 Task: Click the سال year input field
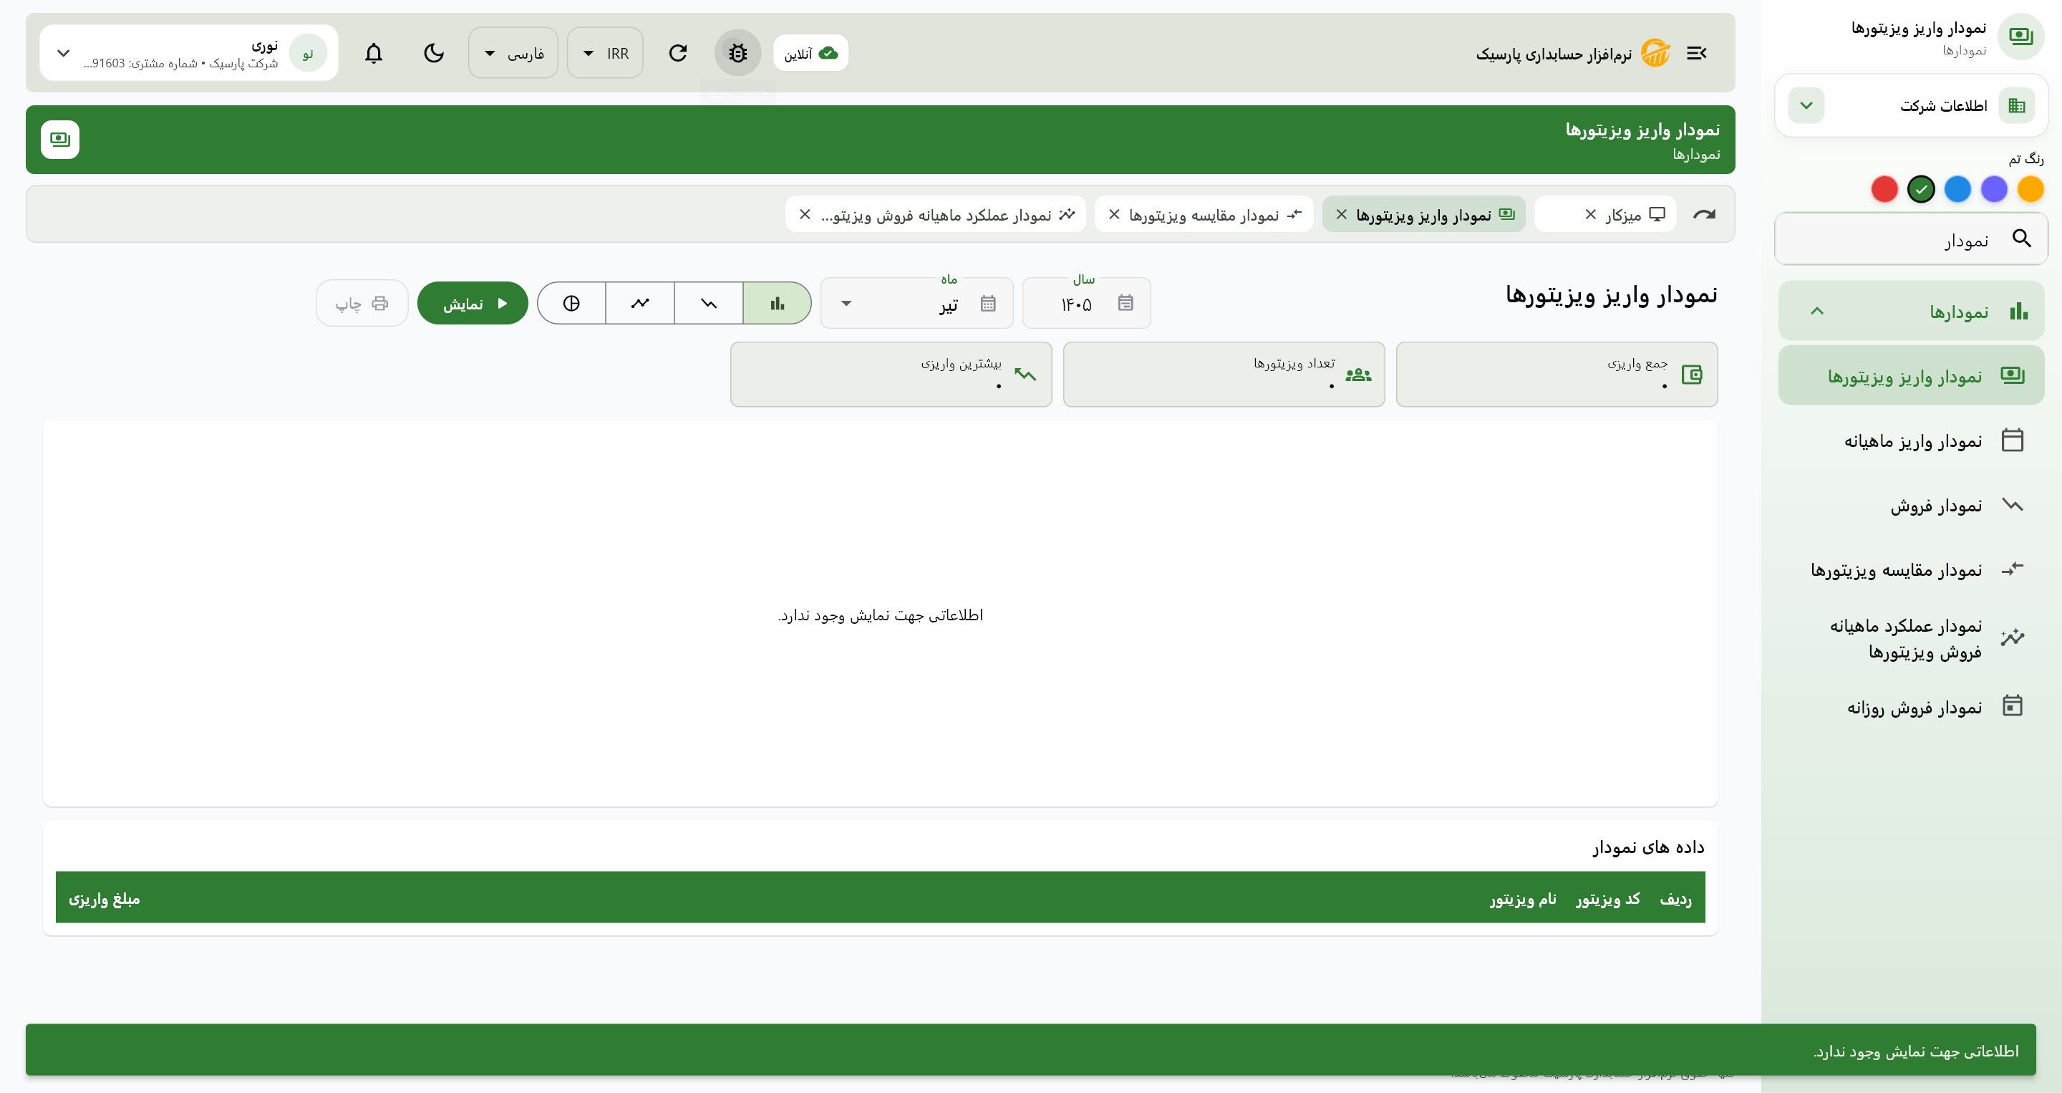tap(1086, 303)
